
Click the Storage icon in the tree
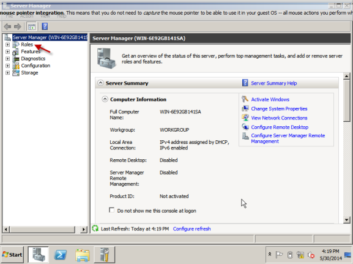(16, 73)
